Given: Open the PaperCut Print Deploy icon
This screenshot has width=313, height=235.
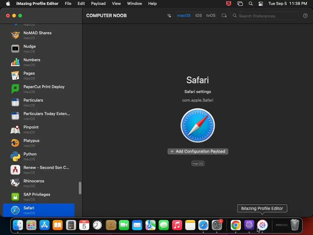Looking at the screenshot, I should (15, 89).
